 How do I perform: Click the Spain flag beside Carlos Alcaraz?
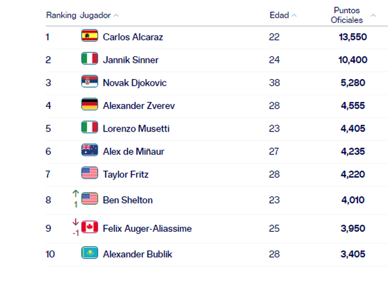click(90, 37)
